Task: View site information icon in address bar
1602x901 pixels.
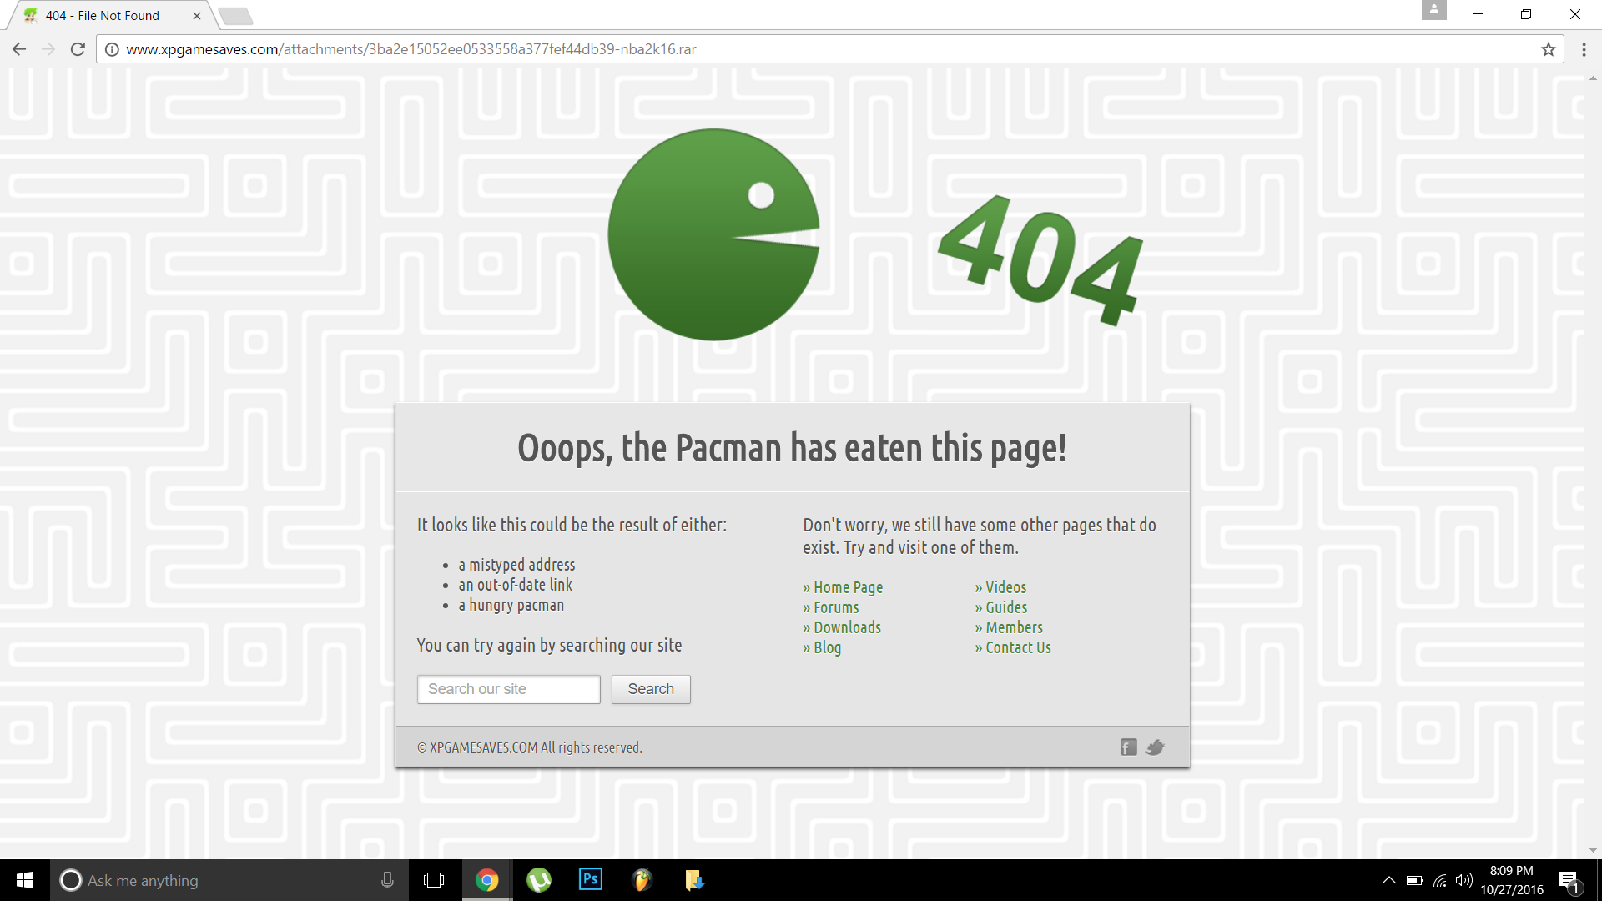Action: click(112, 49)
